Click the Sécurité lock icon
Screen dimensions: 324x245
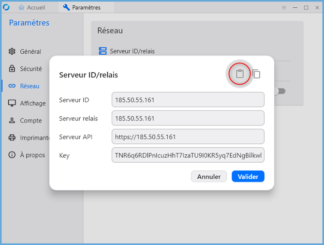click(x=12, y=68)
